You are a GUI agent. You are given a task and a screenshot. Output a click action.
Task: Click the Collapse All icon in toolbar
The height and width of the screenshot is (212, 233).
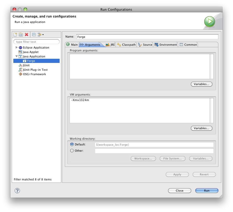click(34, 34)
